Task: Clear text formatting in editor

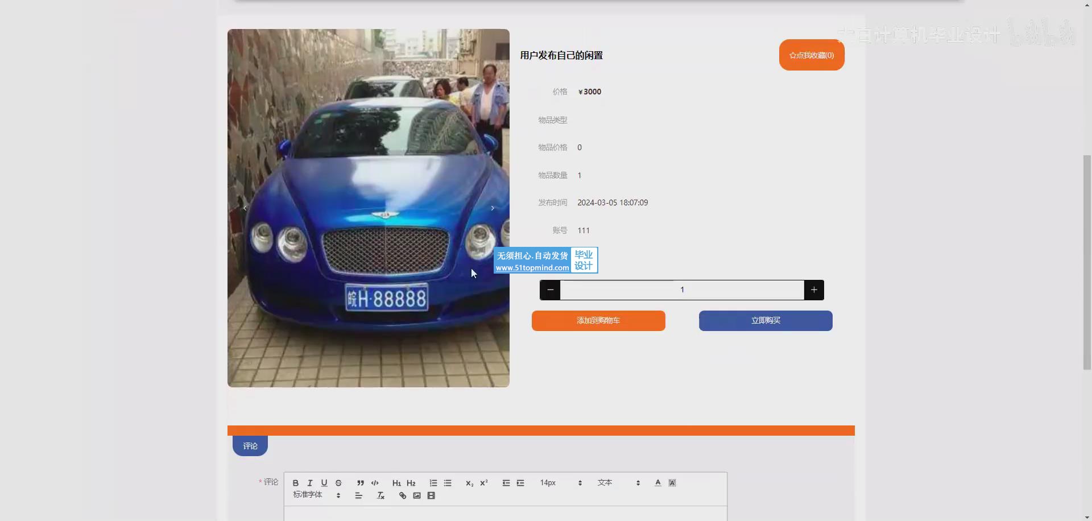Action: [381, 495]
